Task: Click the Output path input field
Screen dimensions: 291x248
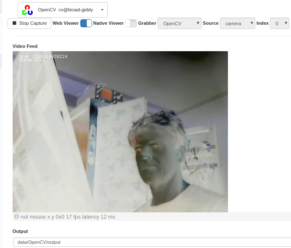Action: pos(152,242)
